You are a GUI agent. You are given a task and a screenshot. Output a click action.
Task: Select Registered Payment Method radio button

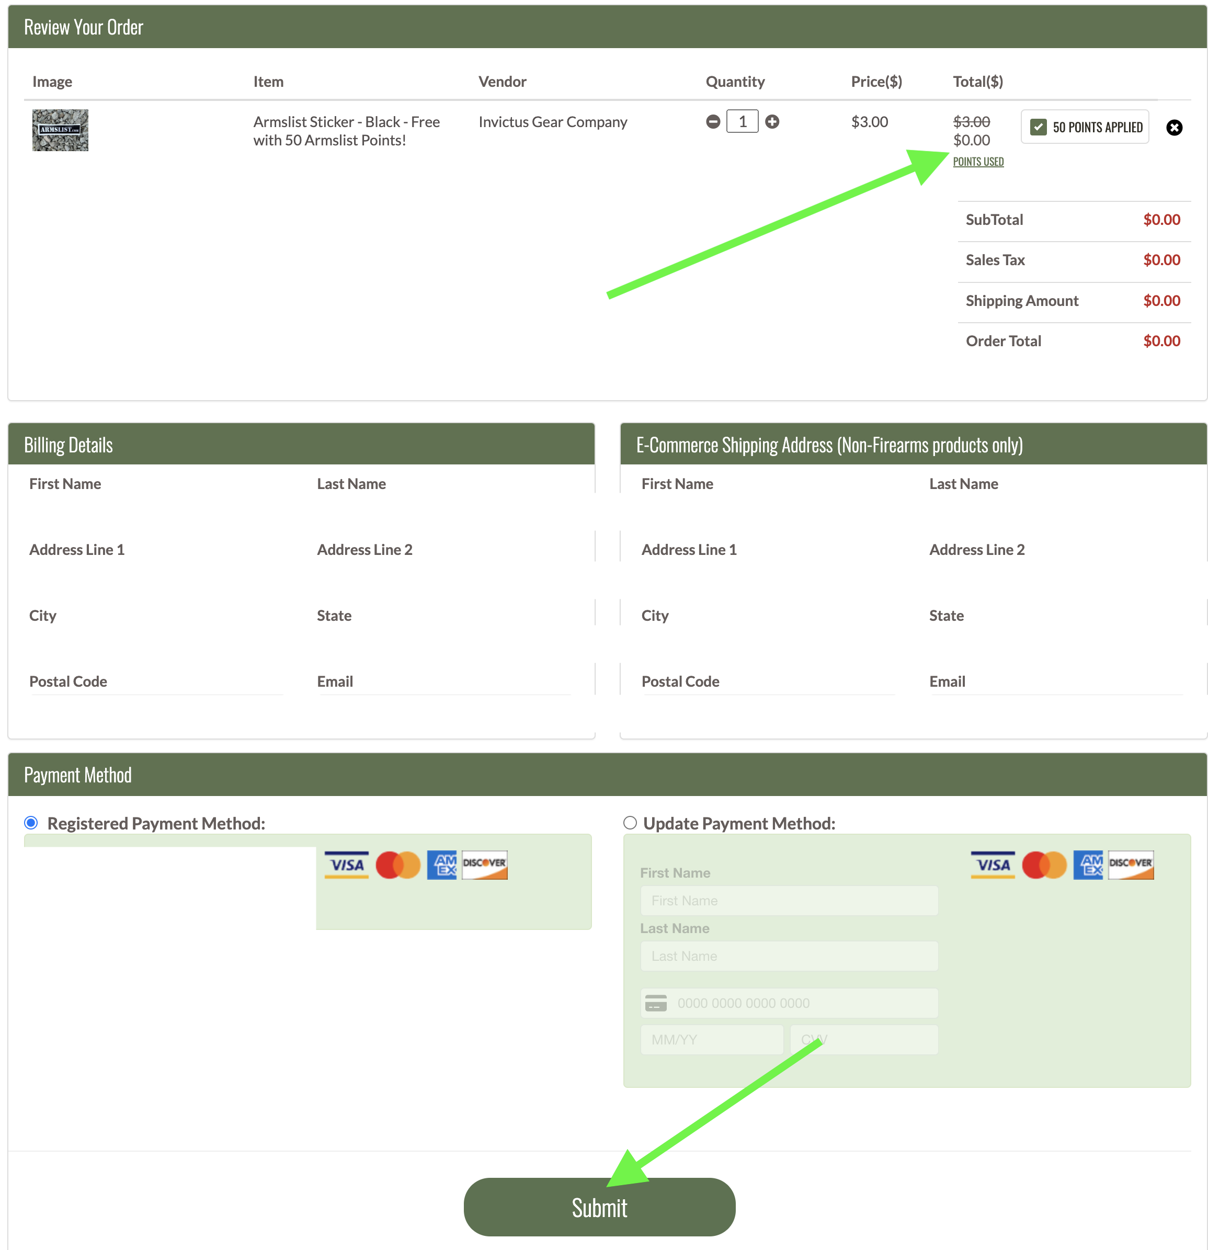pos(31,823)
